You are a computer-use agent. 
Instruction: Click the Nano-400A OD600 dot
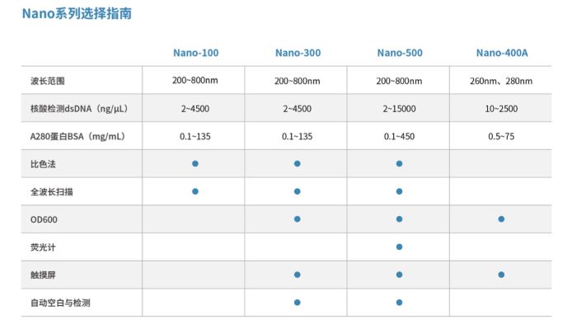[501, 219]
